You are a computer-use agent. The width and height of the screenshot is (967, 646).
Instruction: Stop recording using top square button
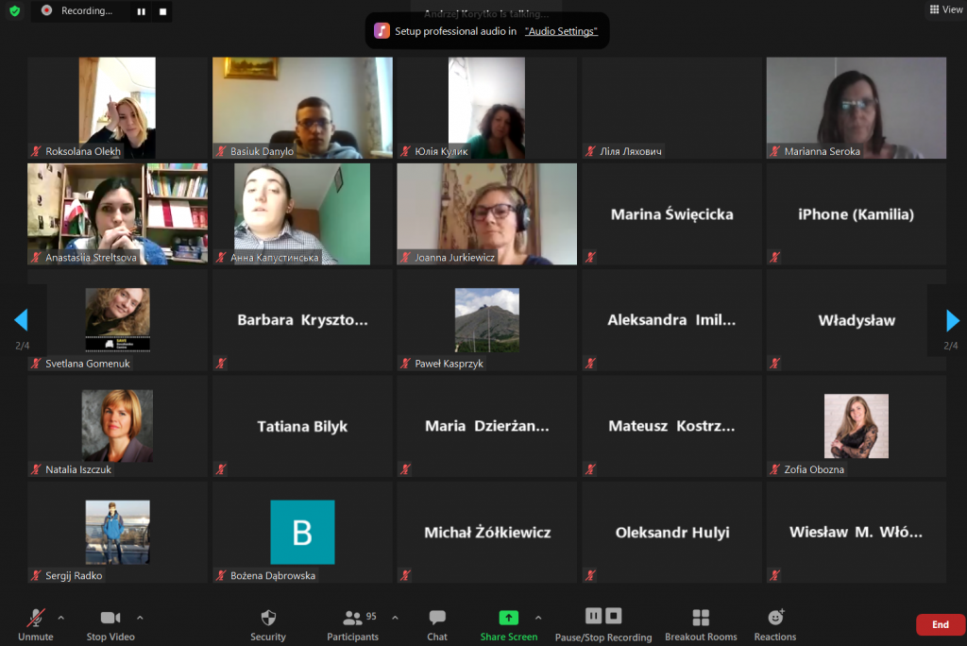coord(162,11)
